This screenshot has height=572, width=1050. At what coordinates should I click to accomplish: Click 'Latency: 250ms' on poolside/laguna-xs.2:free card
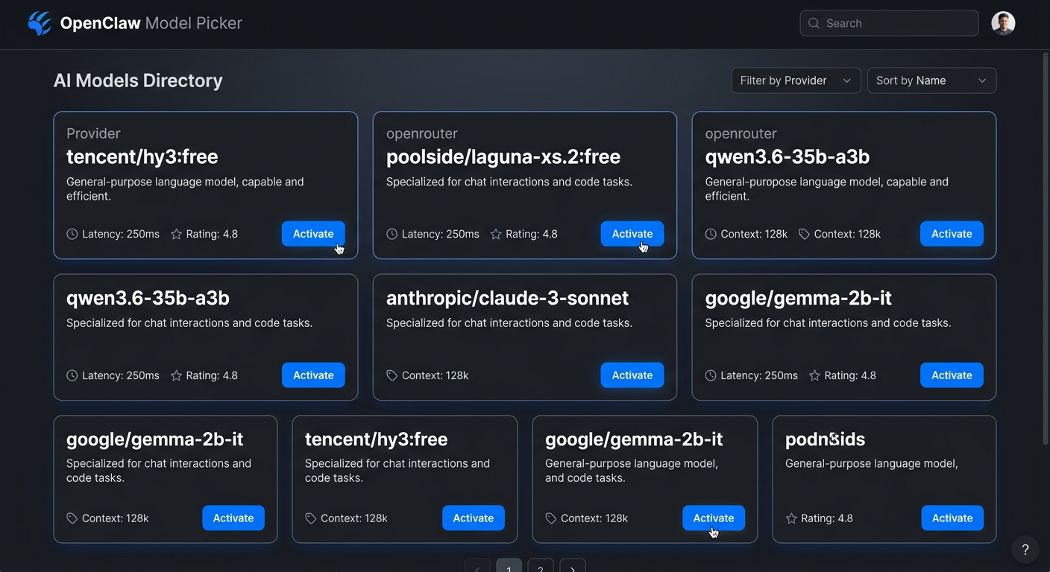[x=440, y=234]
